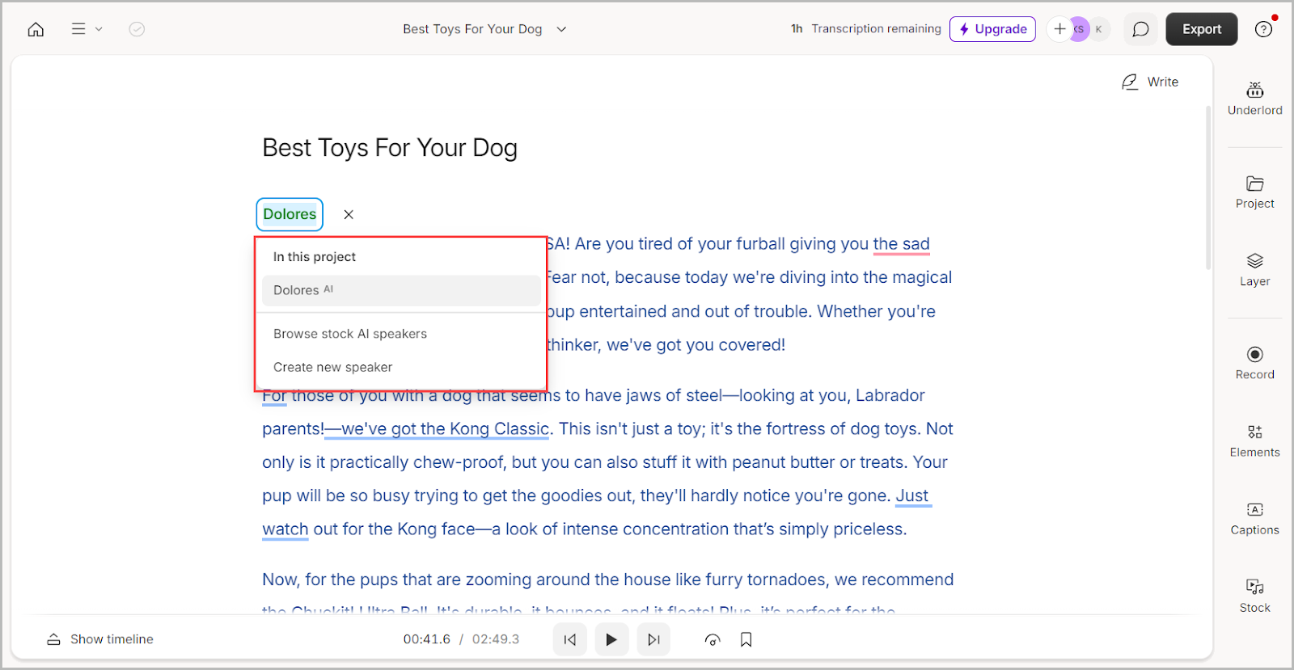The image size is (1294, 670).
Task: Click the text "Kong Classic" in transcript
Action: [499, 429]
